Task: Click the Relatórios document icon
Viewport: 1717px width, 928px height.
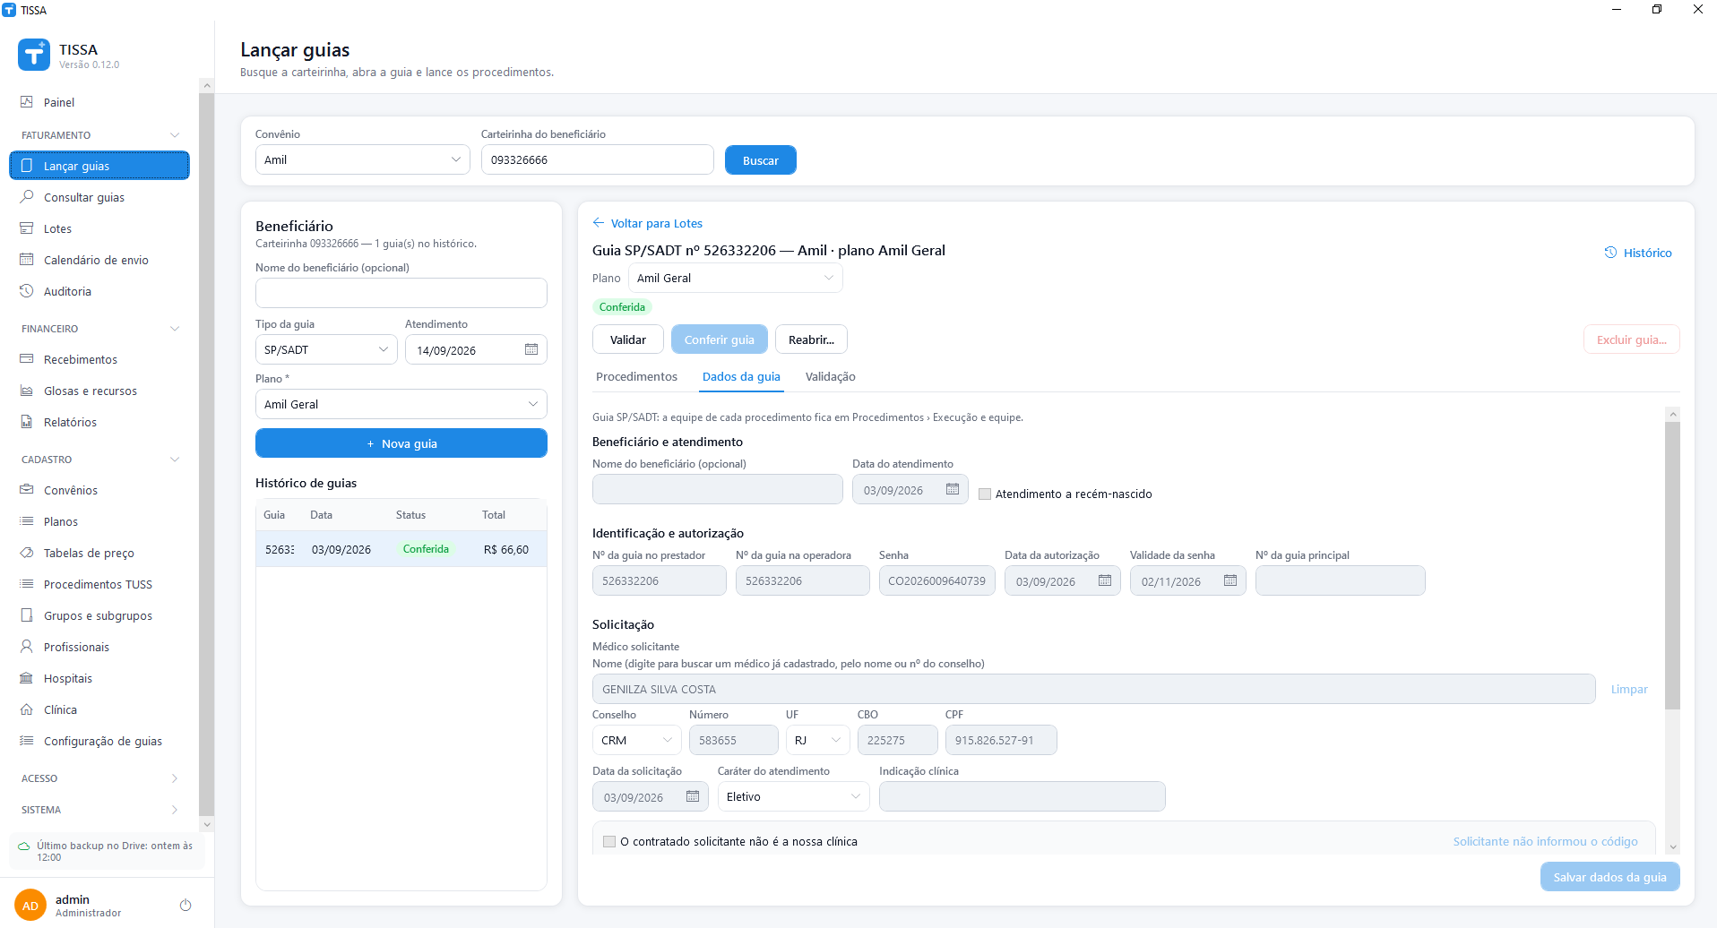Action: pyautogui.click(x=27, y=422)
